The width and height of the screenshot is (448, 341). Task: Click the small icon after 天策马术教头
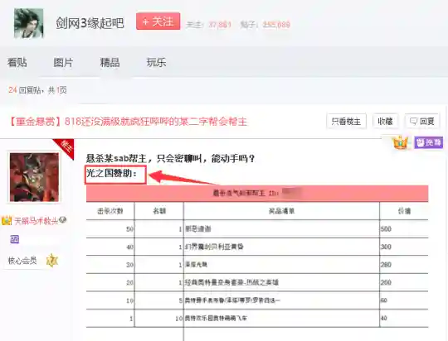click(x=63, y=220)
